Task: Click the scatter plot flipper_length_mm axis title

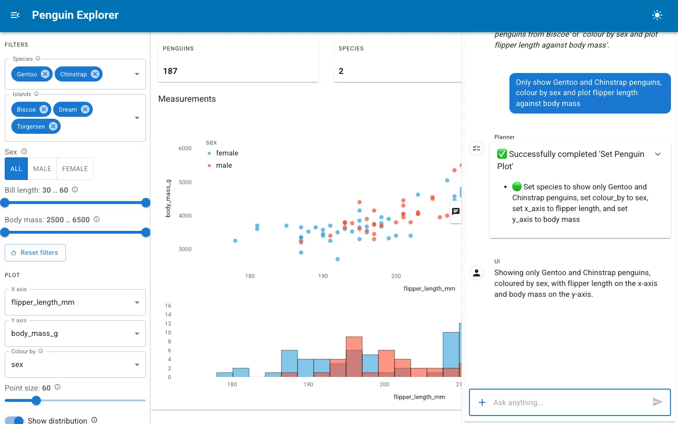Action: [x=429, y=288]
